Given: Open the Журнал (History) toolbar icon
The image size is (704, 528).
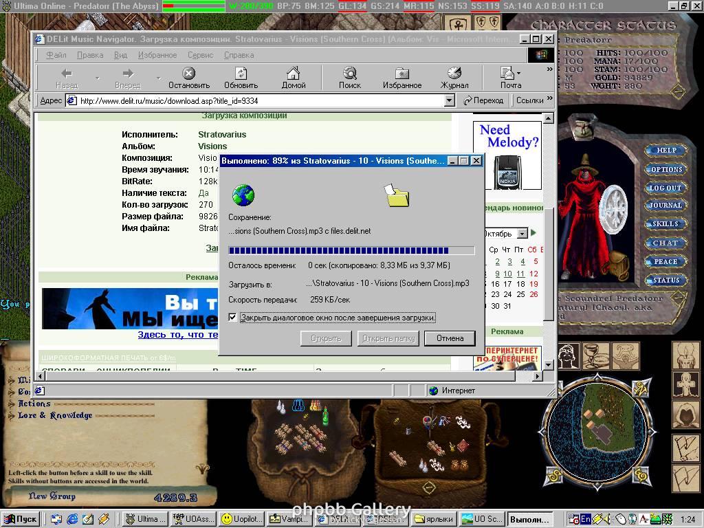Looking at the screenshot, I should click(x=454, y=74).
